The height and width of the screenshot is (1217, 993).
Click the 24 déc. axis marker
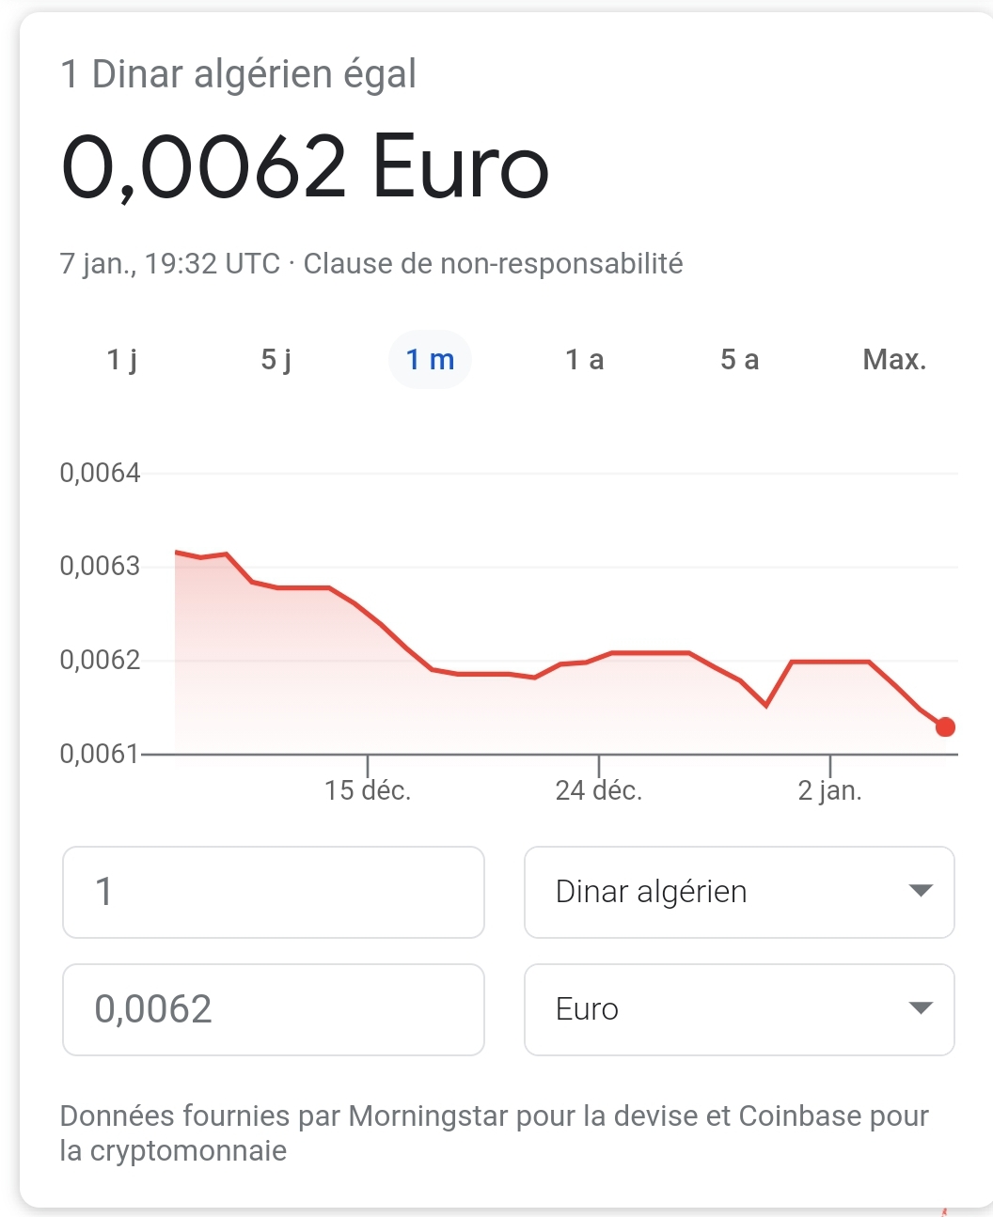tap(599, 790)
